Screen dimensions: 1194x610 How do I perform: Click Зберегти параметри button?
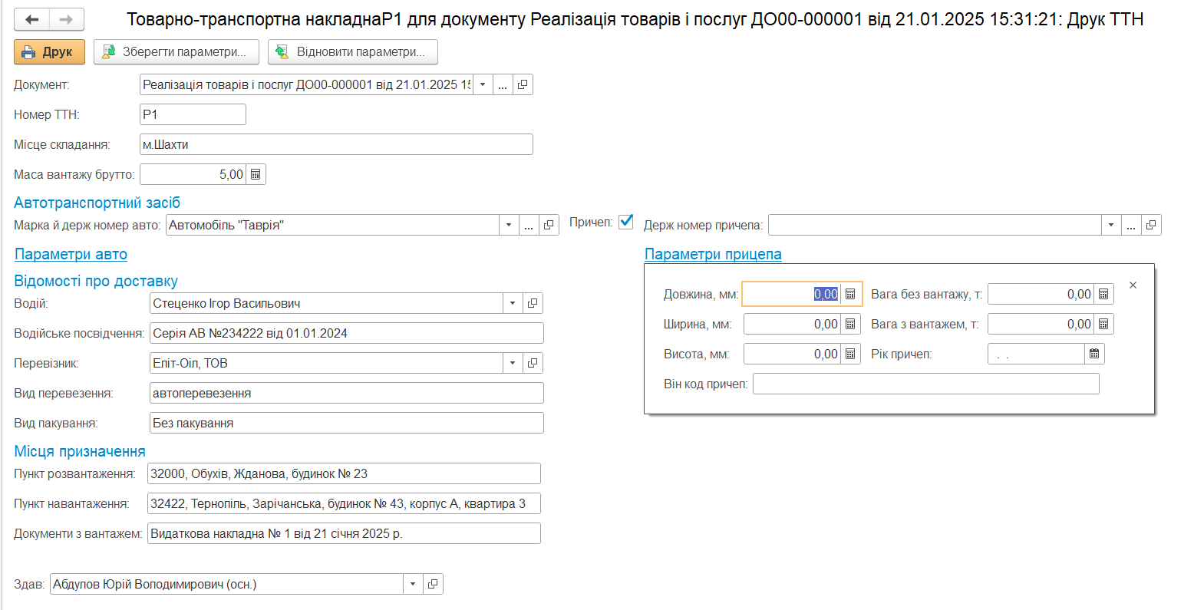point(176,52)
